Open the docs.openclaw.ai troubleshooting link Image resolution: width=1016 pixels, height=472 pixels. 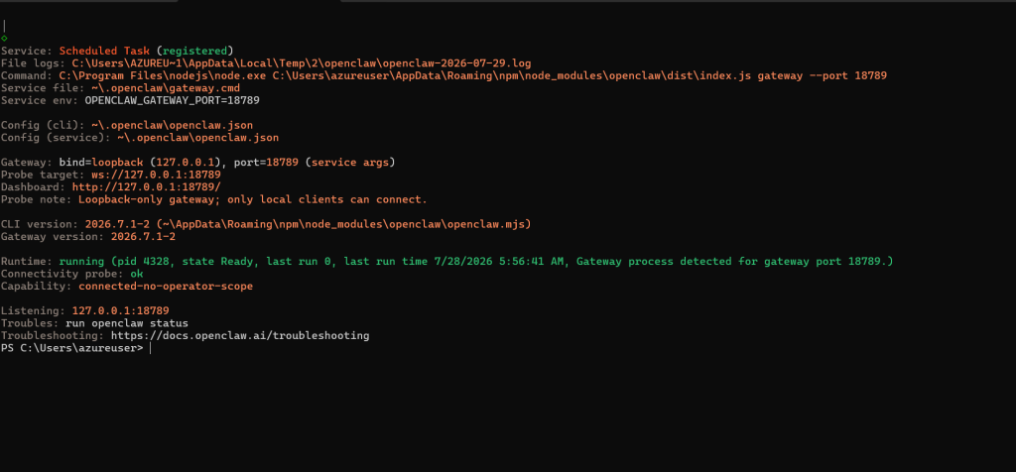click(240, 336)
